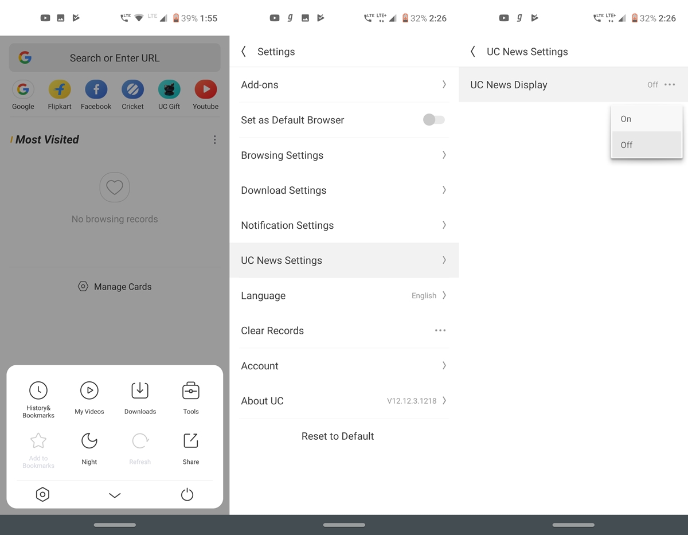Tap the Manage Cards hexagon link
This screenshot has height=535, width=688.
click(115, 287)
